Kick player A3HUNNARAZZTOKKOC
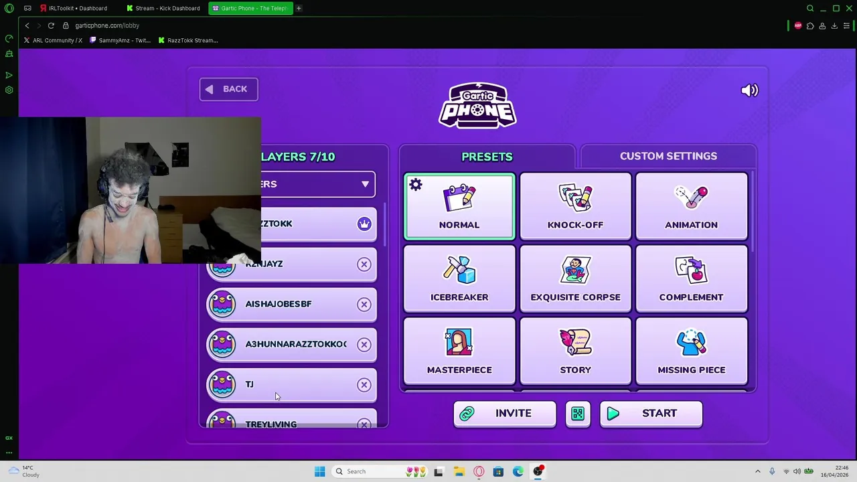This screenshot has height=482, width=857. click(x=364, y=345)
